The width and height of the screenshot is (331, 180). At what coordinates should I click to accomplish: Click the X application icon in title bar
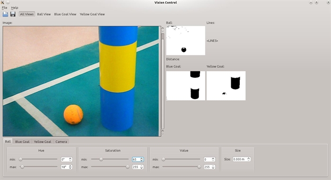coord(2,2)
